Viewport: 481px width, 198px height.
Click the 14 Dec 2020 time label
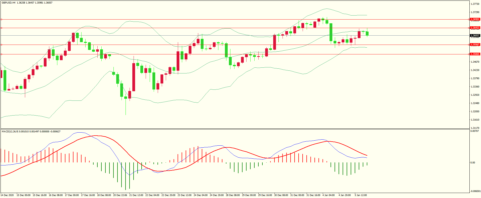(7, 195)
